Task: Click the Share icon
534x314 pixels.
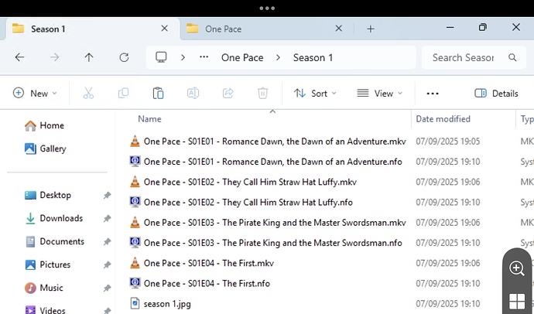Action: point(228,94)
